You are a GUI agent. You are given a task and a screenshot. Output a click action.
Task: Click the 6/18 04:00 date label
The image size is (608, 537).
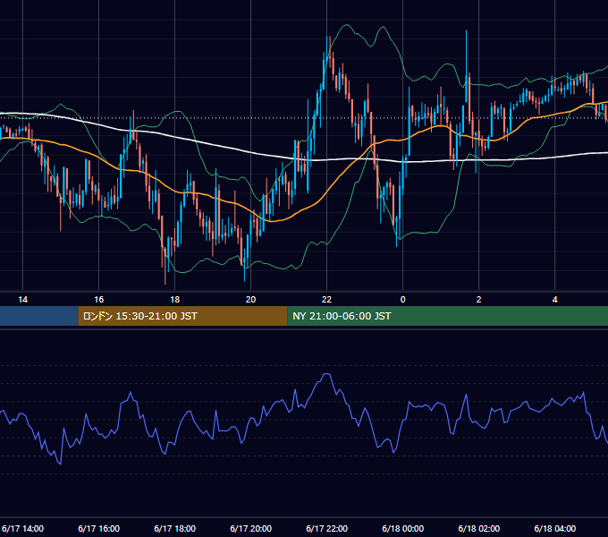click(x=555, y=528)
